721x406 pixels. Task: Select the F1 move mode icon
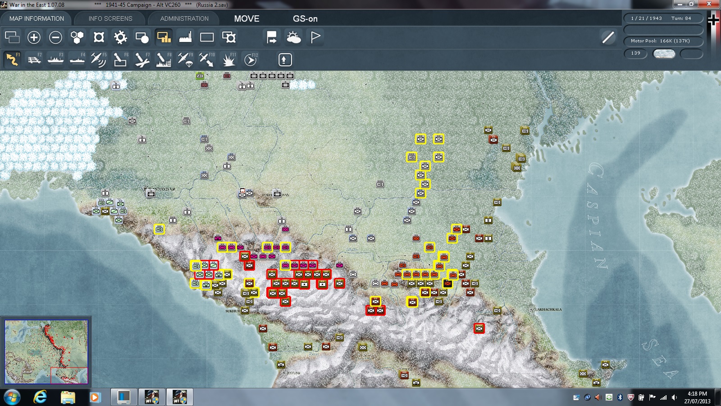(12, 60)
